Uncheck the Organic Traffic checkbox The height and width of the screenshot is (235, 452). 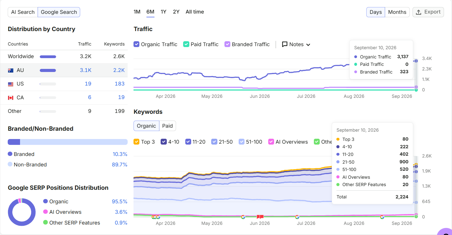[137, 44]
